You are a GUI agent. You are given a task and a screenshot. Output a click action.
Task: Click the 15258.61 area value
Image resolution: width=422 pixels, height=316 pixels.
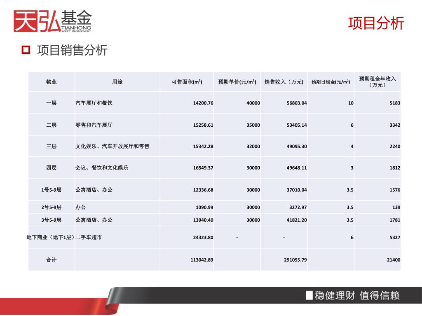pyautogui.click(x=203, y=125)
